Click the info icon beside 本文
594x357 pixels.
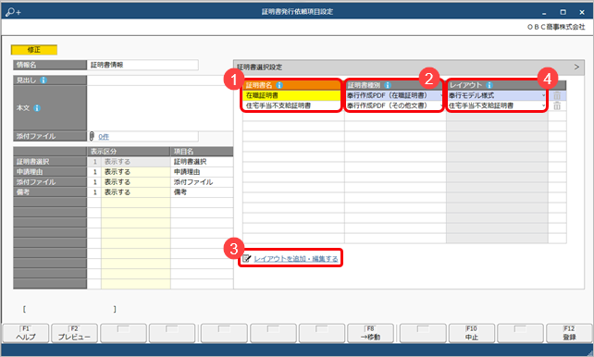(37, 108)
